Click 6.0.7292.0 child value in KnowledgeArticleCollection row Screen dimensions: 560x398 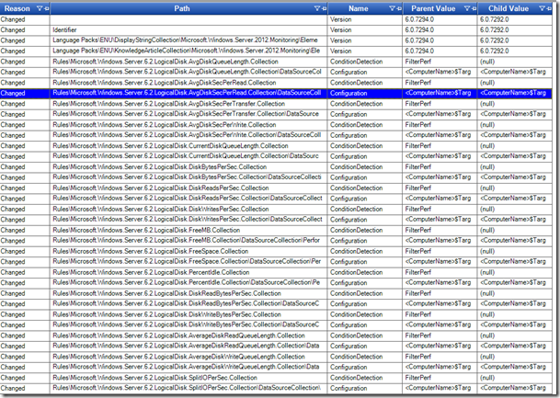tap(495, 51)
